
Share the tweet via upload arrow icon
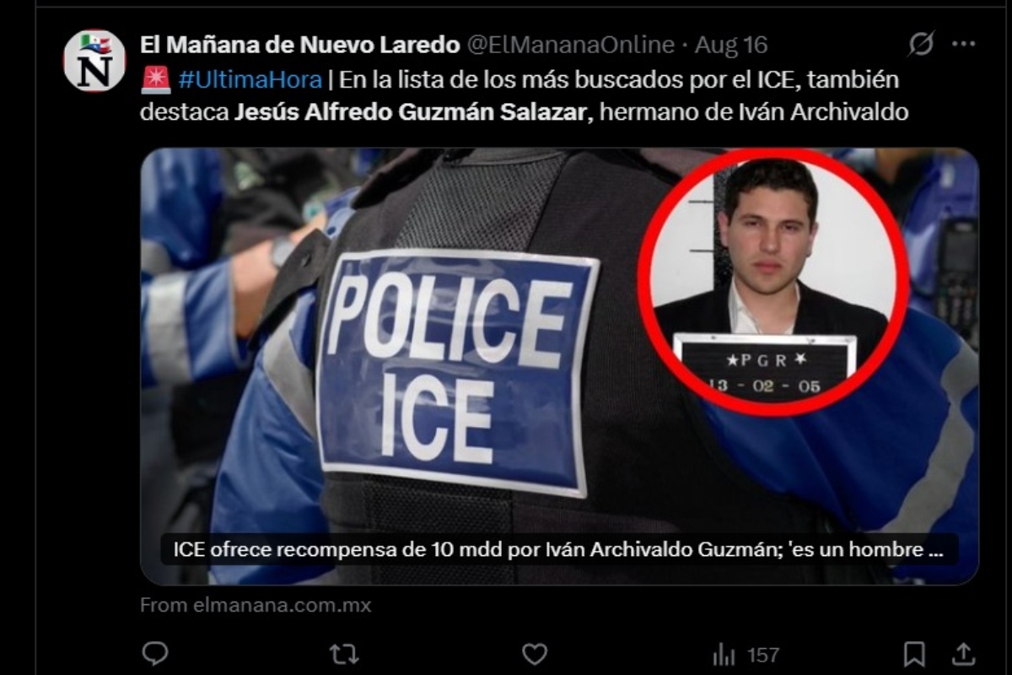pos(963,653)
